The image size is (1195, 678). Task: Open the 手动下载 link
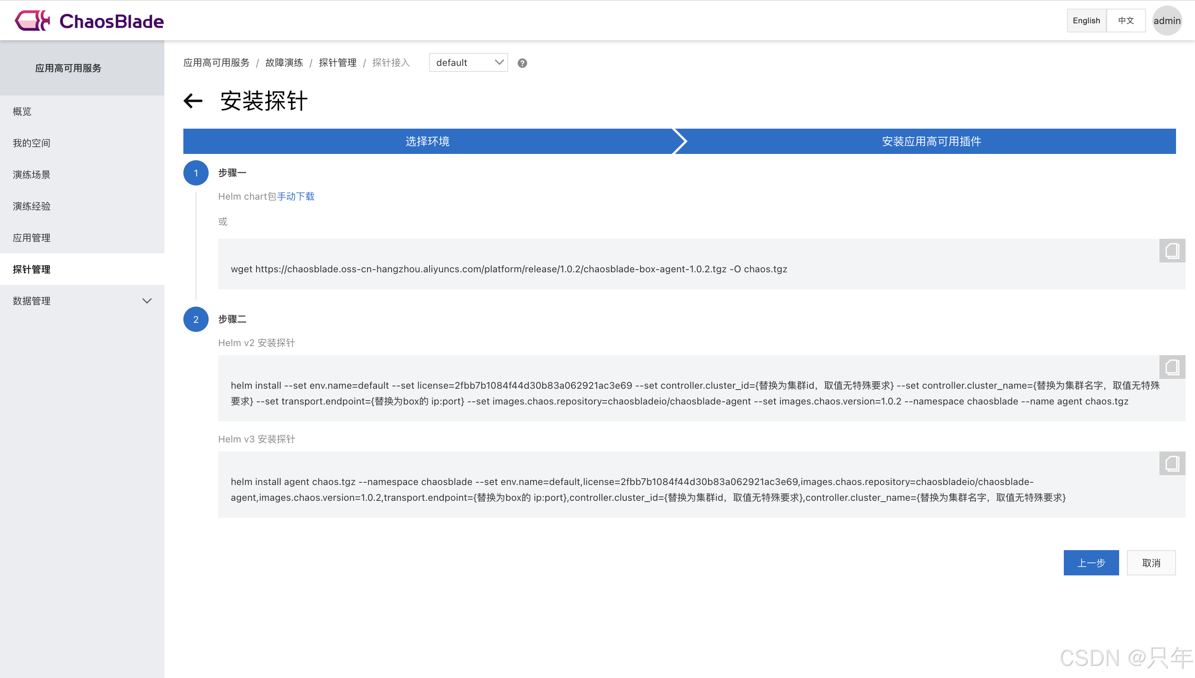pyautogui.click(x=296, y=197)
